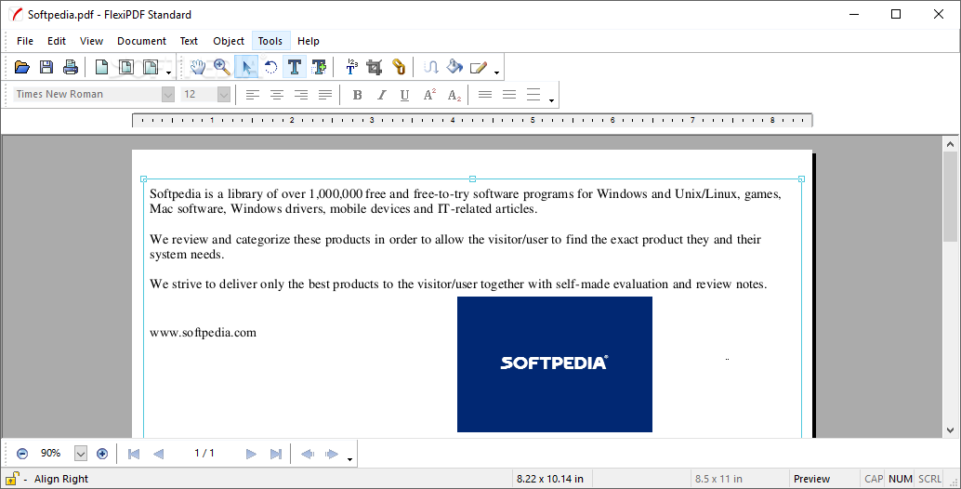
Task: Go to the next page
Action: pos(251,454)
